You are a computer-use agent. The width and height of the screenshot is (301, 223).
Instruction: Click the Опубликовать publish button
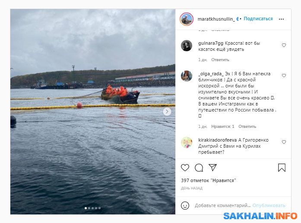(269, 206)
